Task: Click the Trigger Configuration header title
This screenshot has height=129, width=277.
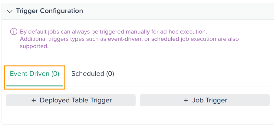Action: 49,11
